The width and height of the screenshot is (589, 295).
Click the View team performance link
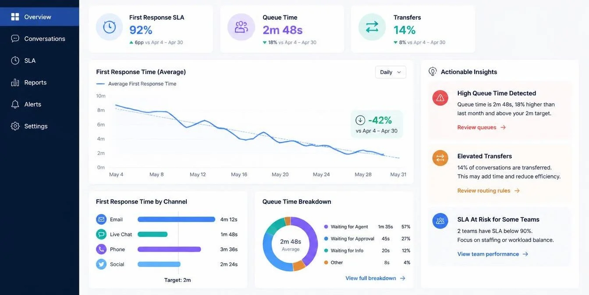pyautogui.click(x=488, y=254)
